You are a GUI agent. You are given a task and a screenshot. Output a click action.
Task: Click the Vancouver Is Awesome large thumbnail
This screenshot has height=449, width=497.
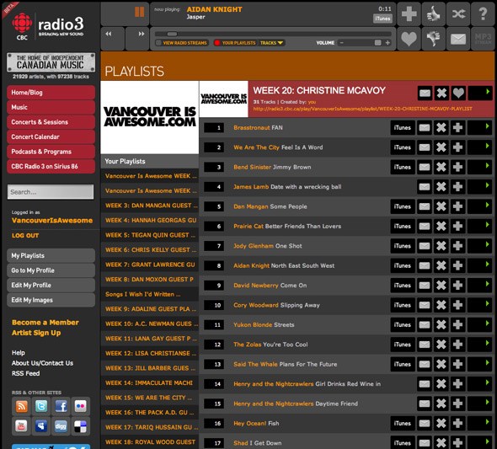pyautogui.click(x=150, y=117)
